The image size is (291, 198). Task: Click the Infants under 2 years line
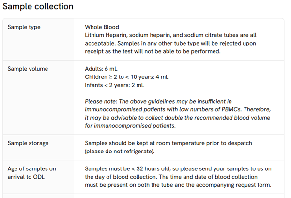point(114,85)
